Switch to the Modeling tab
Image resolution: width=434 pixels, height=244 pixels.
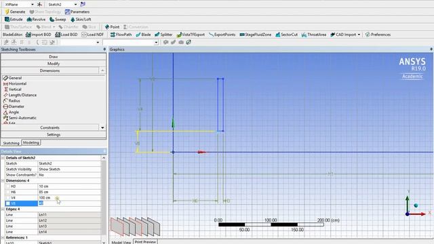31,142
